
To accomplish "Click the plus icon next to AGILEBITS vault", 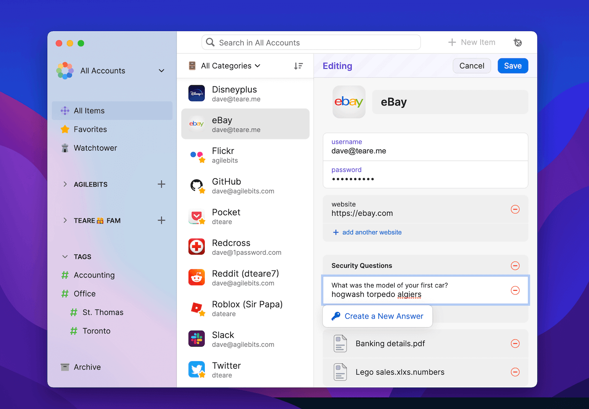I will tap(161, 184).
